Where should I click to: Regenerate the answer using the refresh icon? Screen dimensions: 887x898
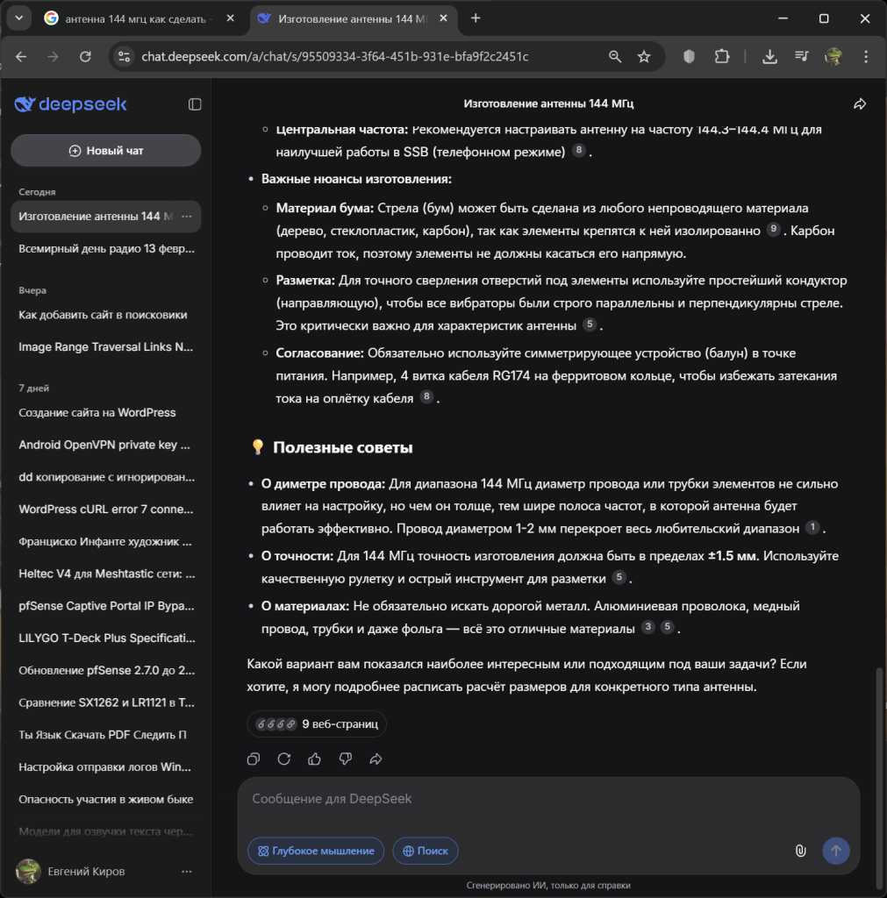pyautogui.click(x=283, y=759)
